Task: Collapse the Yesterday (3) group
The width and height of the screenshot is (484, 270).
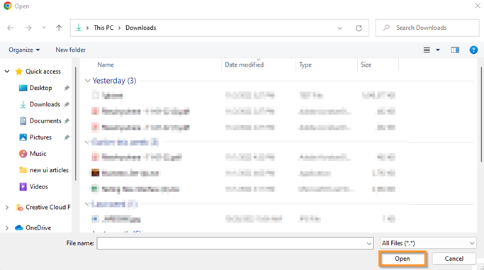Action: (x=88, y=81)
